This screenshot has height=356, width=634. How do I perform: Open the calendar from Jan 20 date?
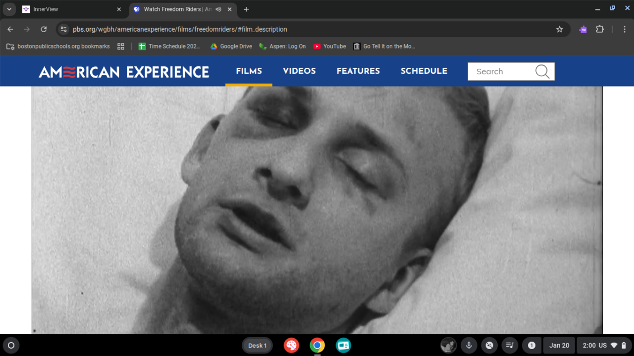pos(559,346)
